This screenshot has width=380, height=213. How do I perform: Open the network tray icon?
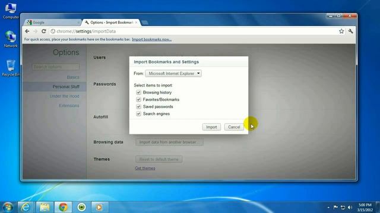(x=343, y=207)
